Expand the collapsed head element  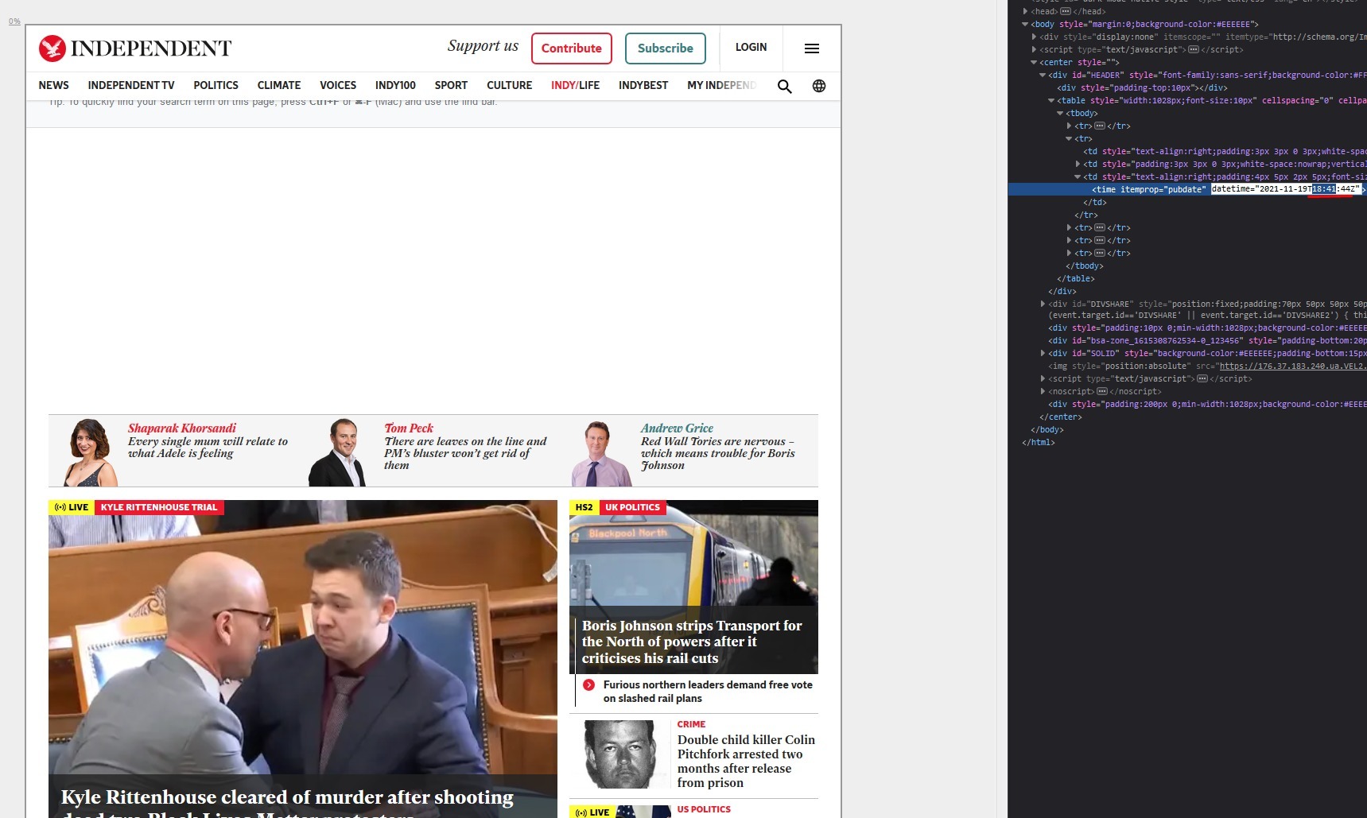pos(1026,11)
